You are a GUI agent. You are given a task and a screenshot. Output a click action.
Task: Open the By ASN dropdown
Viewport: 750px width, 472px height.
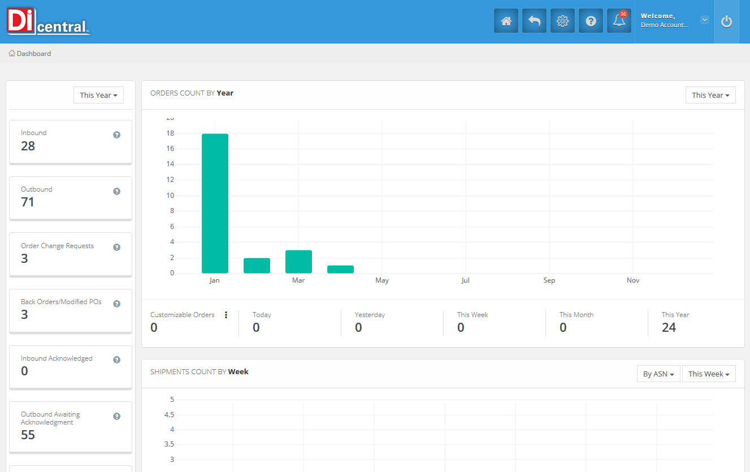658,374
